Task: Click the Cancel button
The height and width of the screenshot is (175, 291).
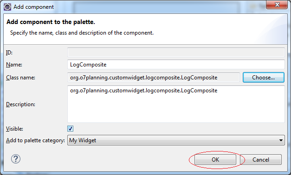Action: coord(261,159)
